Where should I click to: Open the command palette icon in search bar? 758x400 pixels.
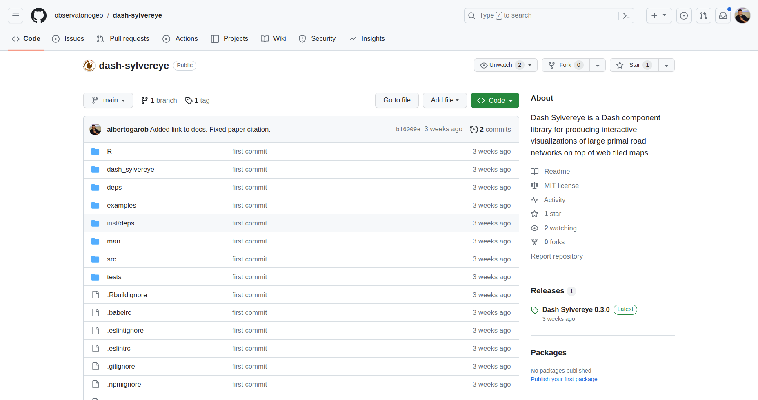[x=626, y=15]
